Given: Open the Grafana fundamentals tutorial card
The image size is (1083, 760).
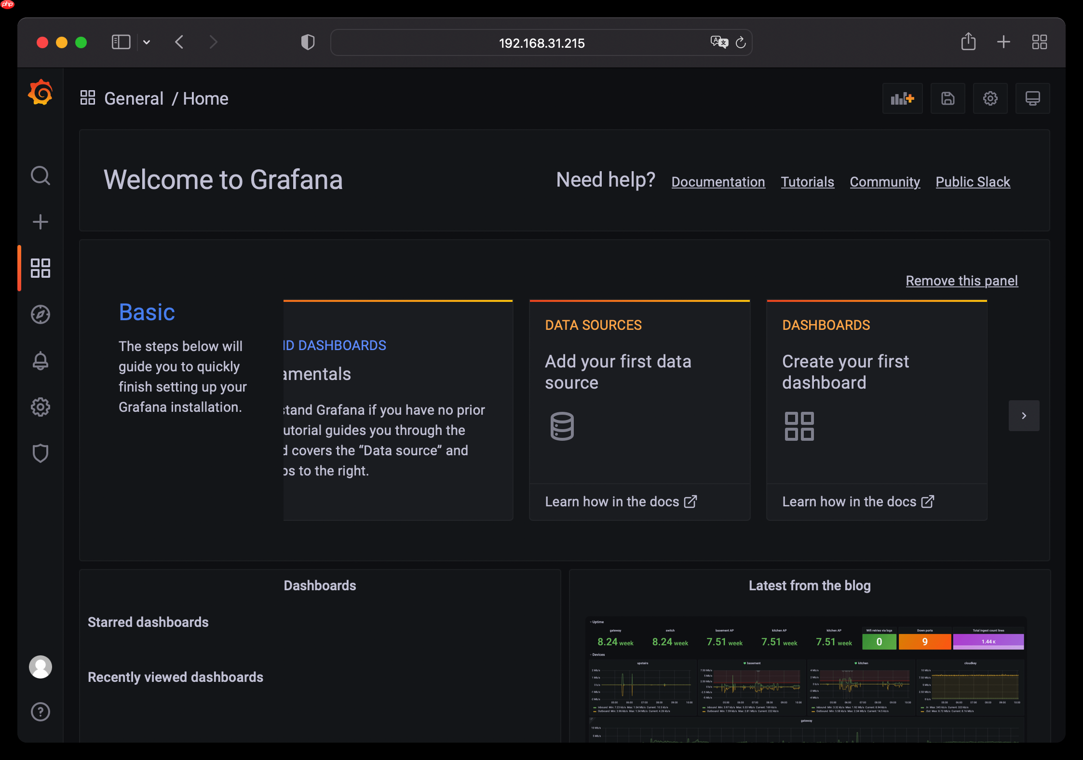Looking at the screenshot, I should (x=398, y=410).
